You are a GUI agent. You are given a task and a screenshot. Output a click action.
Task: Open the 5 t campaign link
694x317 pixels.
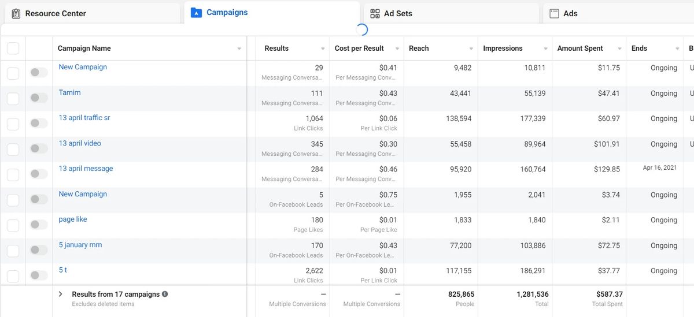point(62,270)
